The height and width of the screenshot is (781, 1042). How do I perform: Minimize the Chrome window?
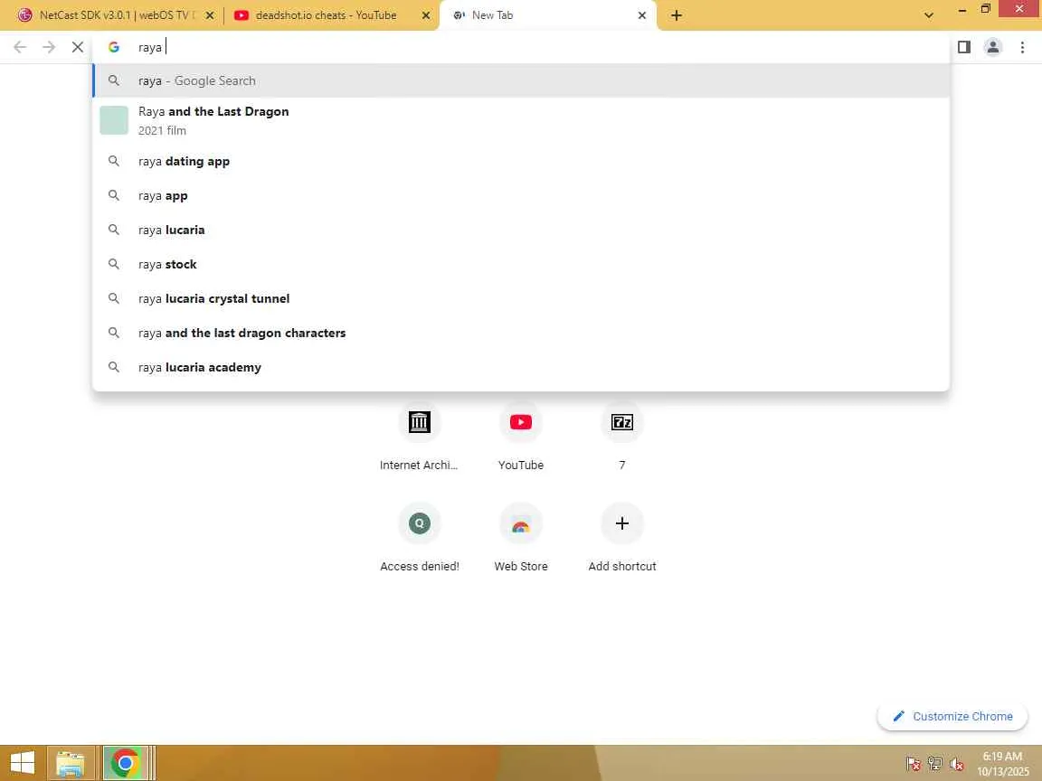pos(961,10)
